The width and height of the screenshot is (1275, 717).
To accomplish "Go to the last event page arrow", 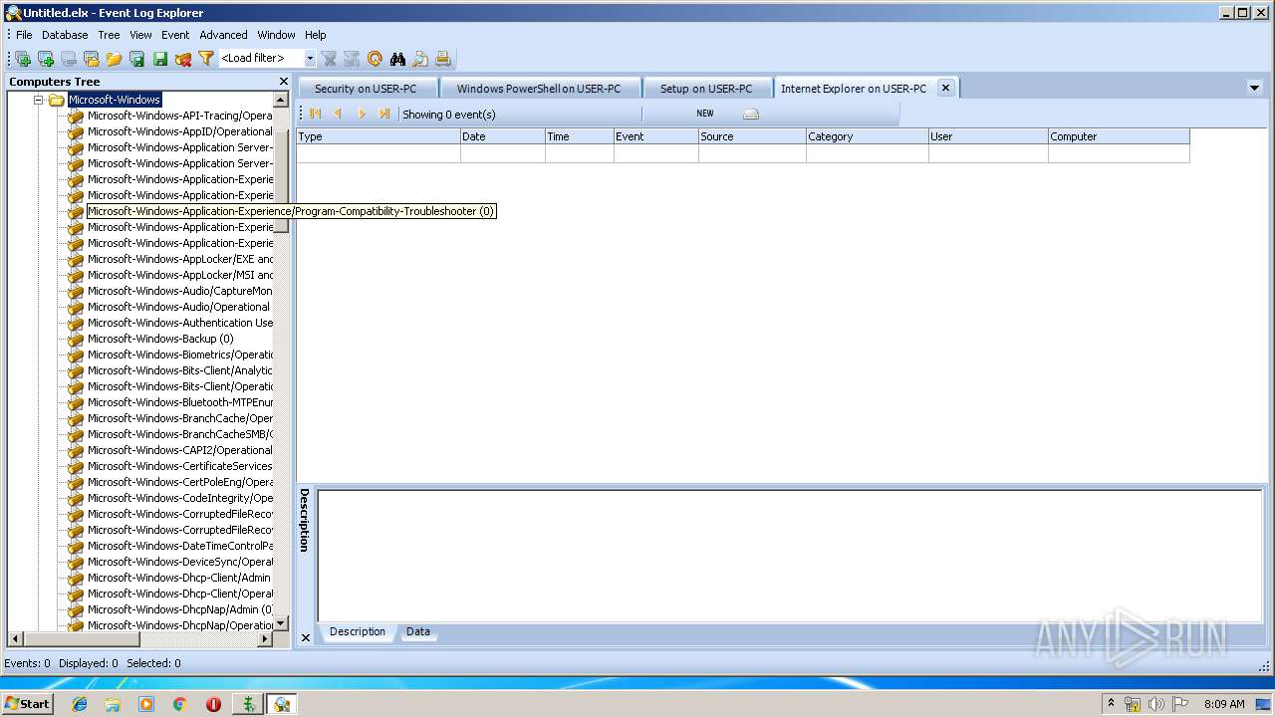I will [x=384, y=114].
